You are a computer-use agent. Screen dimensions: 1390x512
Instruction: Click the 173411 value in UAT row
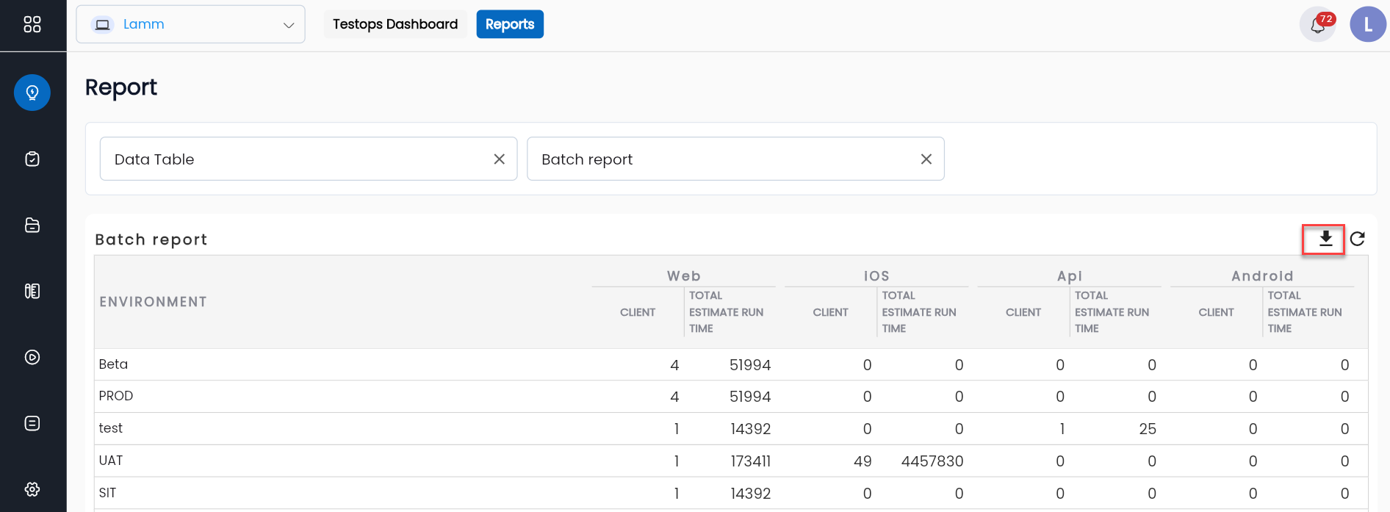pos(750,461)
